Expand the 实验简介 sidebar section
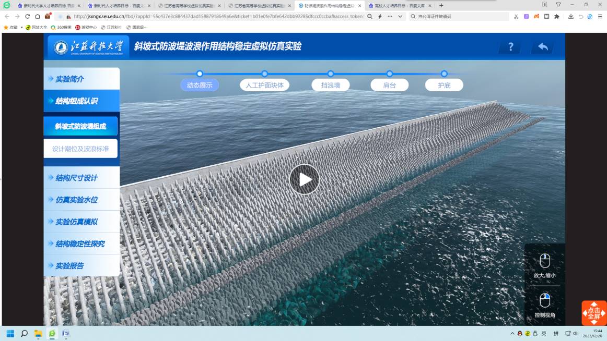Viewport: 607px width, 341px height. tap(81, 79)
